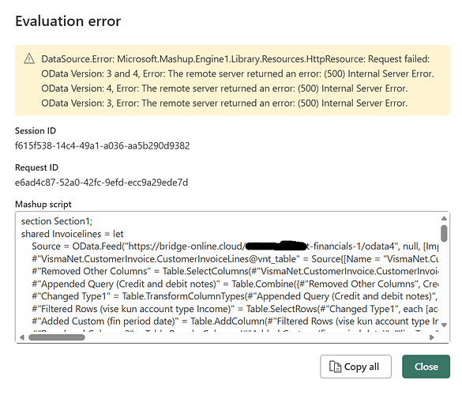This screenshot has height=395, width=462.
Task: Click the "Removed Other Columns" script line
Action: (x=235, y=271)
